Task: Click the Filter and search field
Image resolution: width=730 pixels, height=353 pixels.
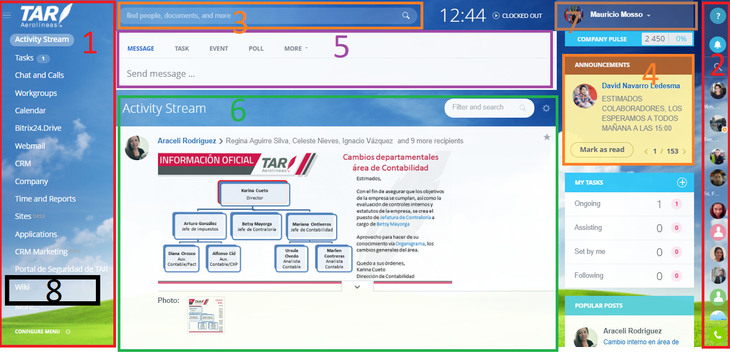Action: (482, 108)
